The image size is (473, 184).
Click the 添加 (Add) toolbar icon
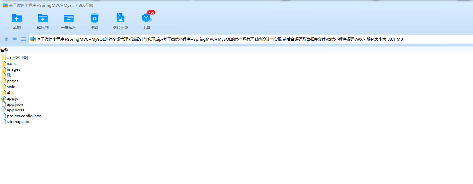tap(17, 18)
